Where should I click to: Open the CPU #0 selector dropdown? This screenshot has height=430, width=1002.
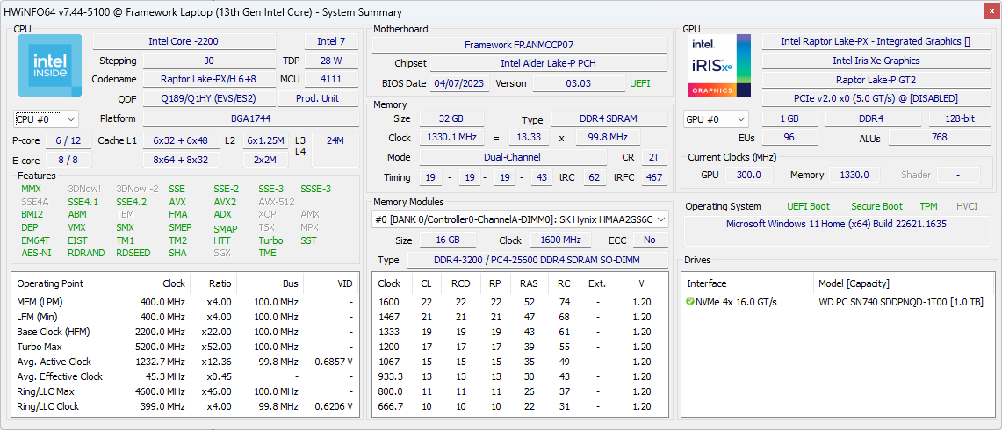[x=47, y=118]
